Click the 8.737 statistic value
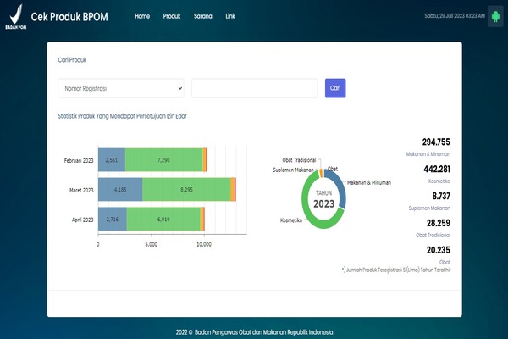 pyautogui.click(x=441, y=196)
